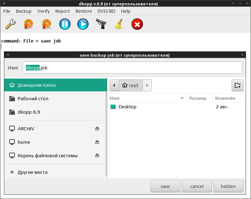The width and height of the screenshot is (251, 199).
Task: Click the pistol kill-job icon
Action: coord(101,24)
